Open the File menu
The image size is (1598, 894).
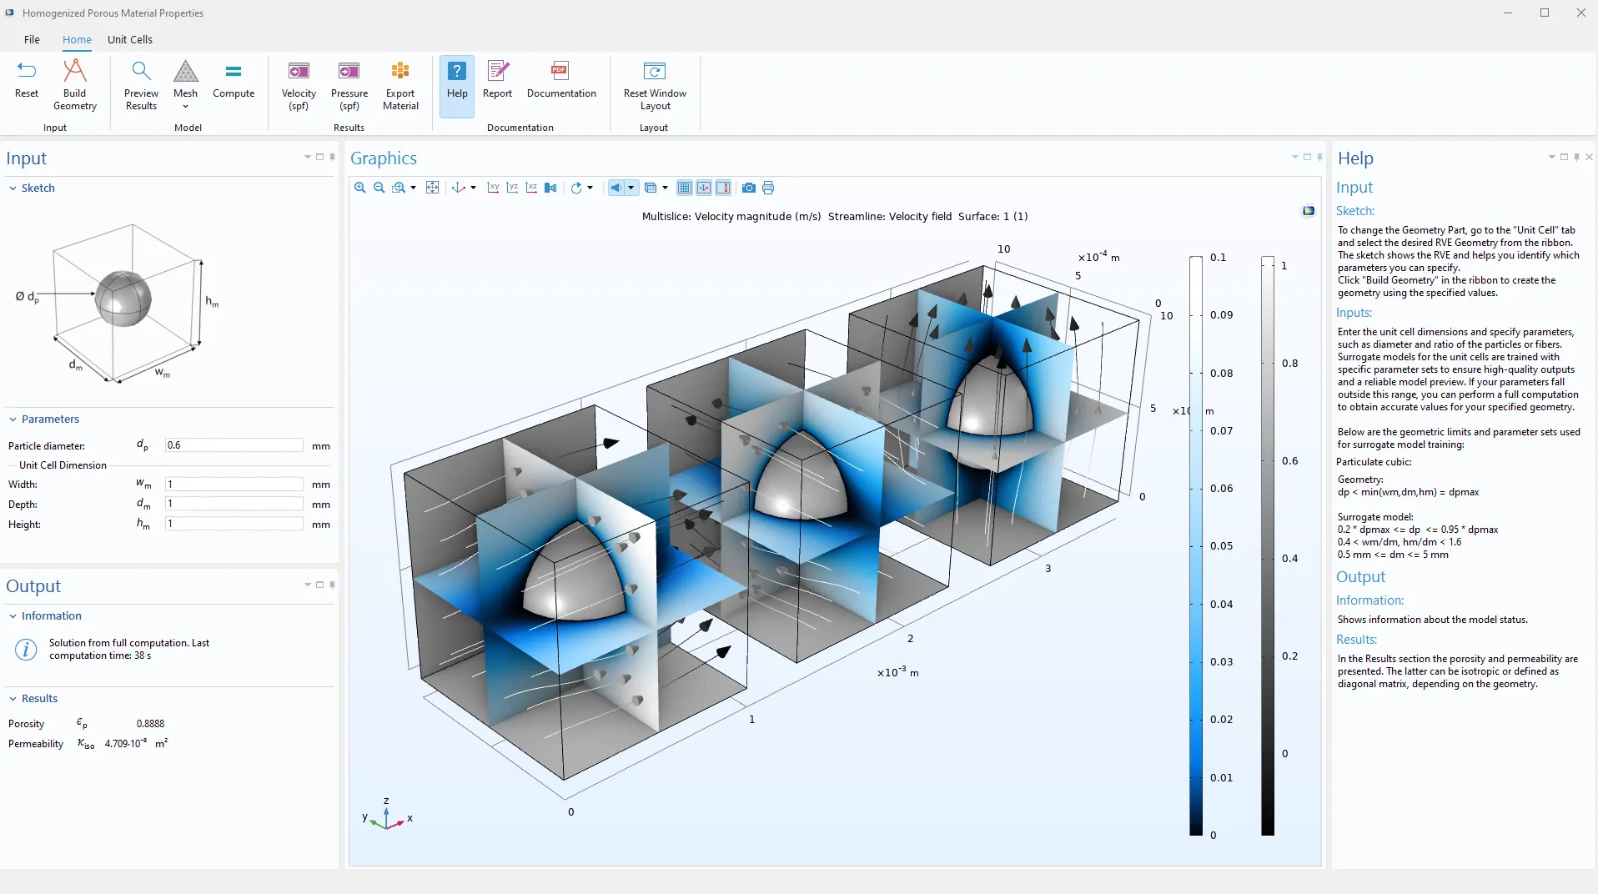coord(32,39)
